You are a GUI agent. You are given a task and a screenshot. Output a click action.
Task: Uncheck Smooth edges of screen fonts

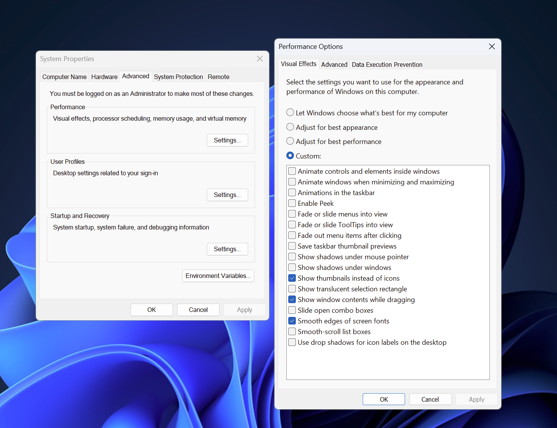(x=292, y=321)
